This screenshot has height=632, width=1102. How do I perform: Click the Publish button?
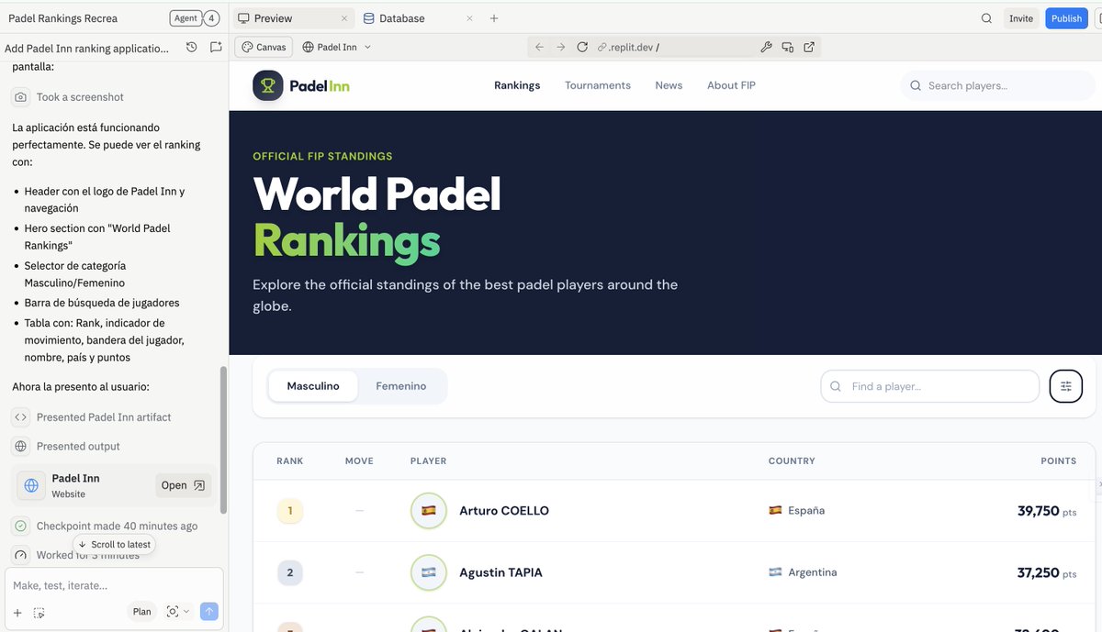pyautogui.click(x=1066, y=18)
